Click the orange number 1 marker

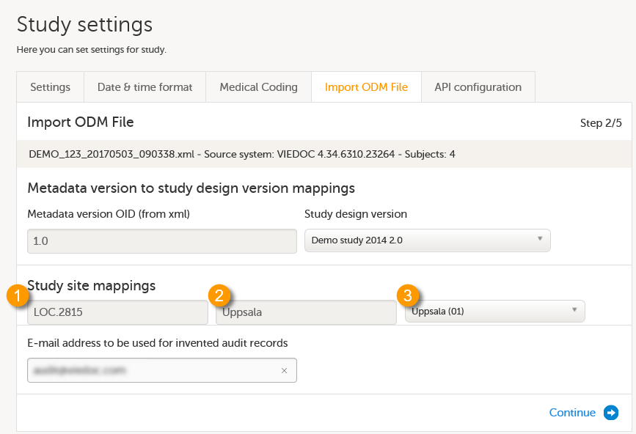(18, 296)
